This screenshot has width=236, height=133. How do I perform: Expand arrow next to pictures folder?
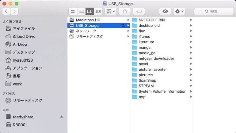pyautogui.click(x=191, y=75)
